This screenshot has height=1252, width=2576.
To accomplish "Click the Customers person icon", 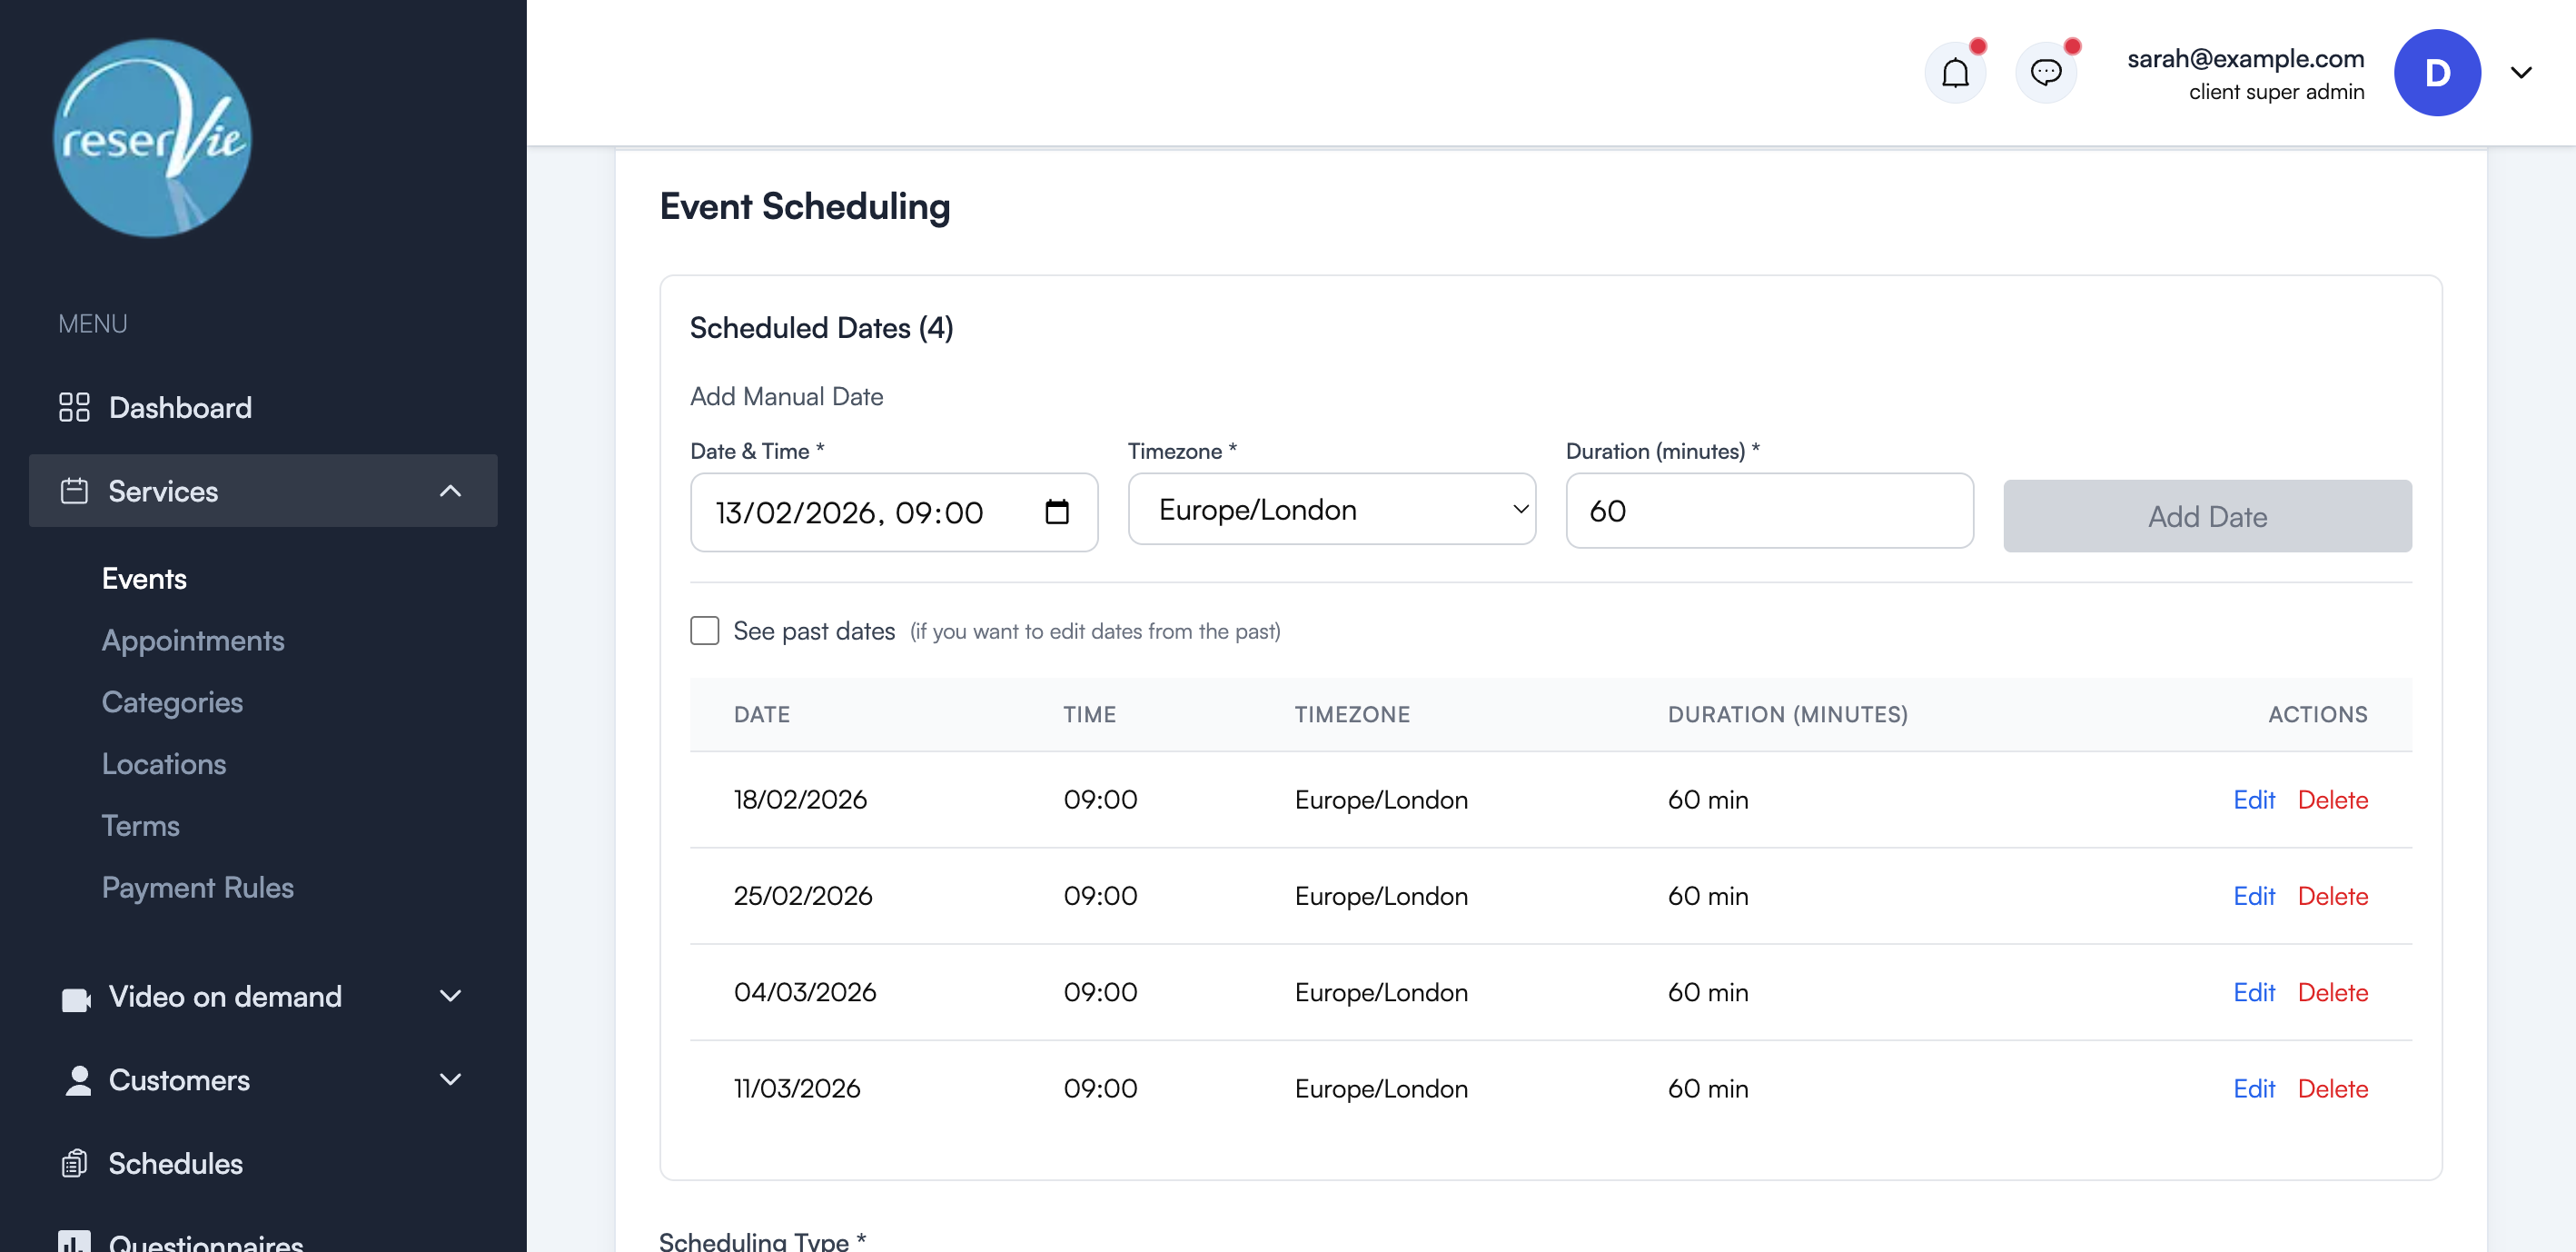I will point(76,1080).
